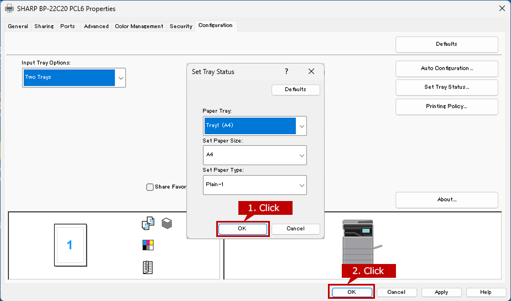This screenshot has width=511, height=301.
Task: Open the Paper Tray dropdown
Action: (254, 125)
